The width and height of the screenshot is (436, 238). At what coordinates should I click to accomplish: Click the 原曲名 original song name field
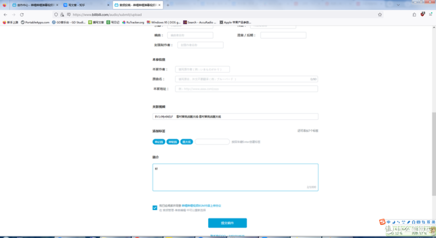[x=246, y=79]
